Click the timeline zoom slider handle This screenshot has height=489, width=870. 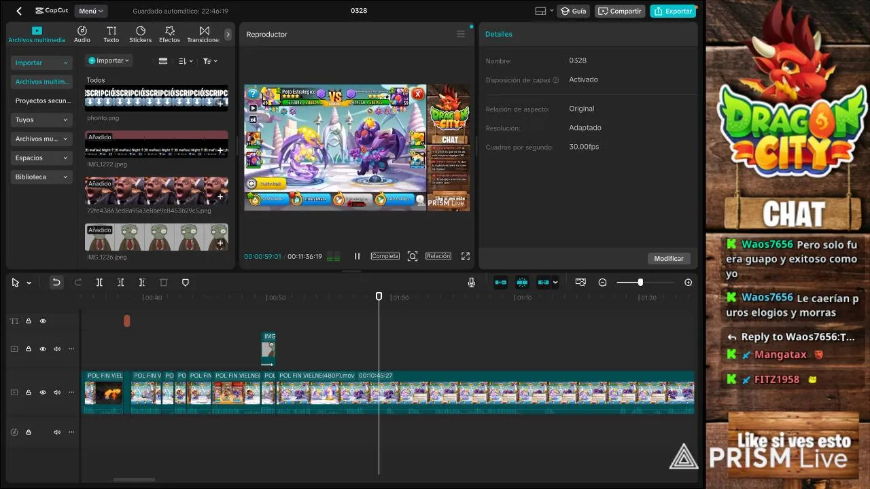pyautogui.click(x=640, y=283)
